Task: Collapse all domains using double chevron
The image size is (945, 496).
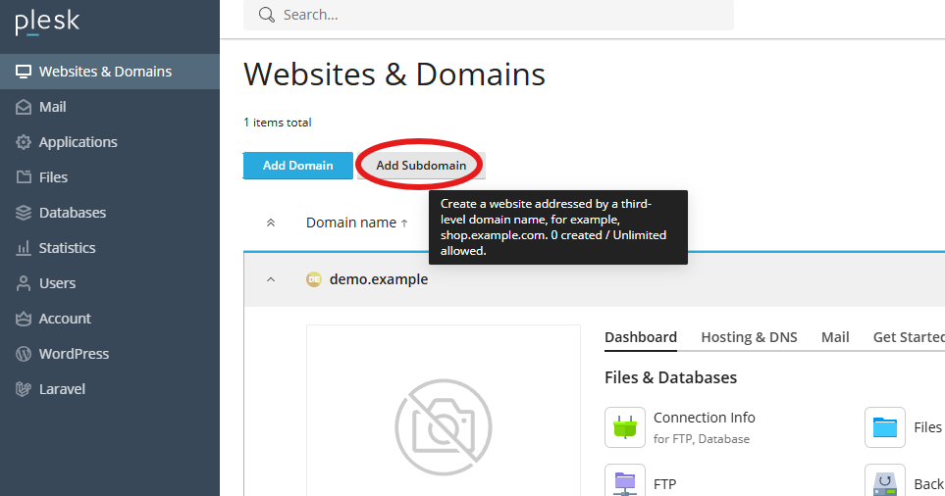Action: [272, 223]
